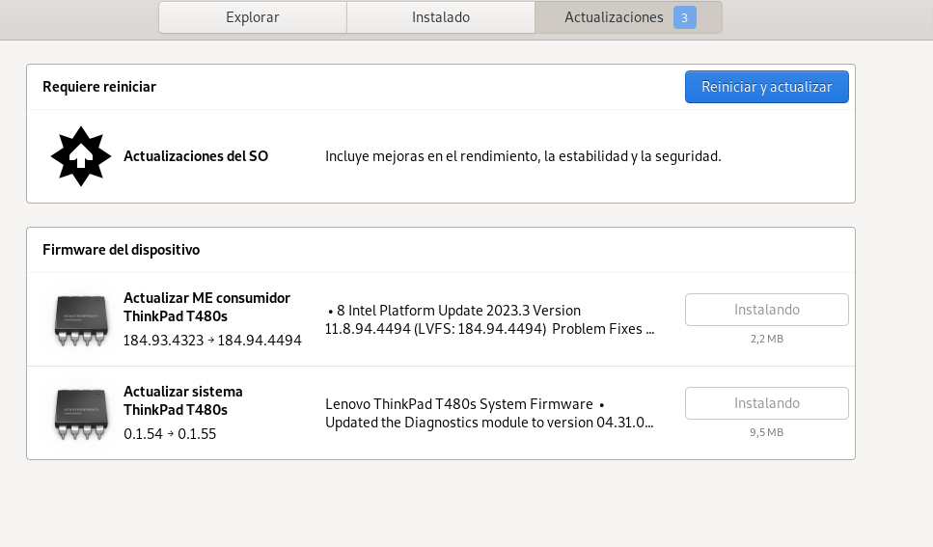Switch to the Explorar tab
The height and width of the screenshot is (547, 933).
click(x=252, y=17)
